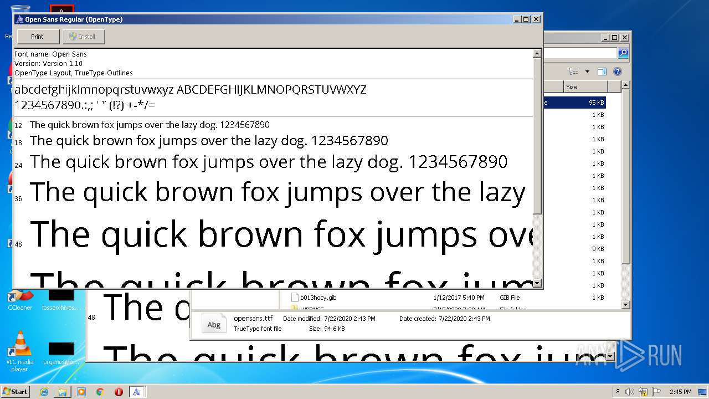
Task: Click the Explorer file list scroll up arrow
Action: (x=625, y=85)
